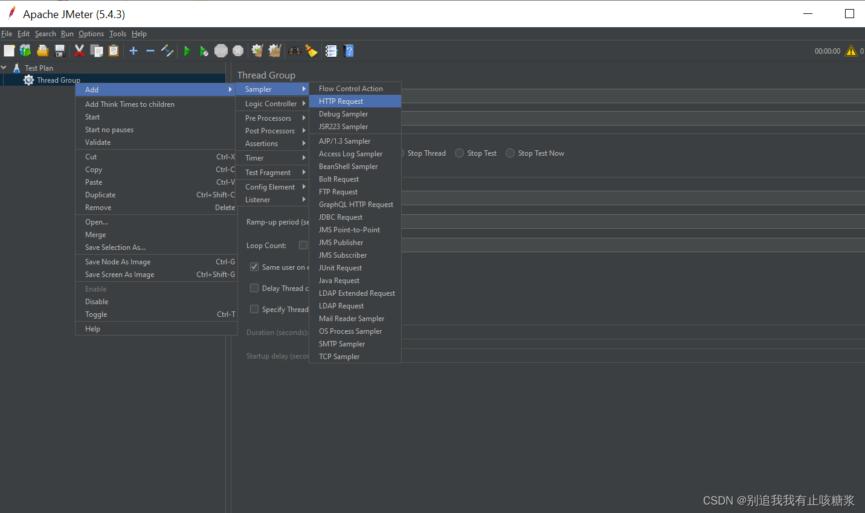Open the Options menu
The width and height of the screenshot is (865, 513).
pyautogui.click(x=91, y=34)
